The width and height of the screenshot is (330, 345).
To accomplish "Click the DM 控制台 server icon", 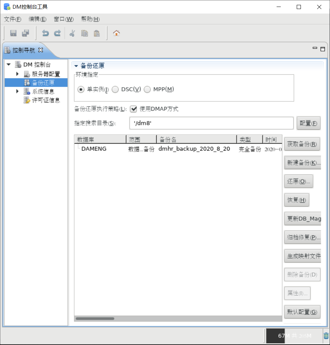I will click(x=18, y=65).
